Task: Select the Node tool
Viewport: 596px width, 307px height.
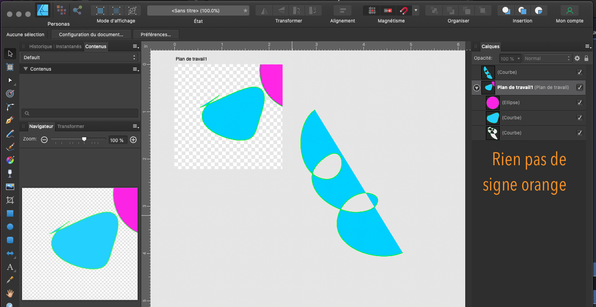Action: tap(10, 81)
